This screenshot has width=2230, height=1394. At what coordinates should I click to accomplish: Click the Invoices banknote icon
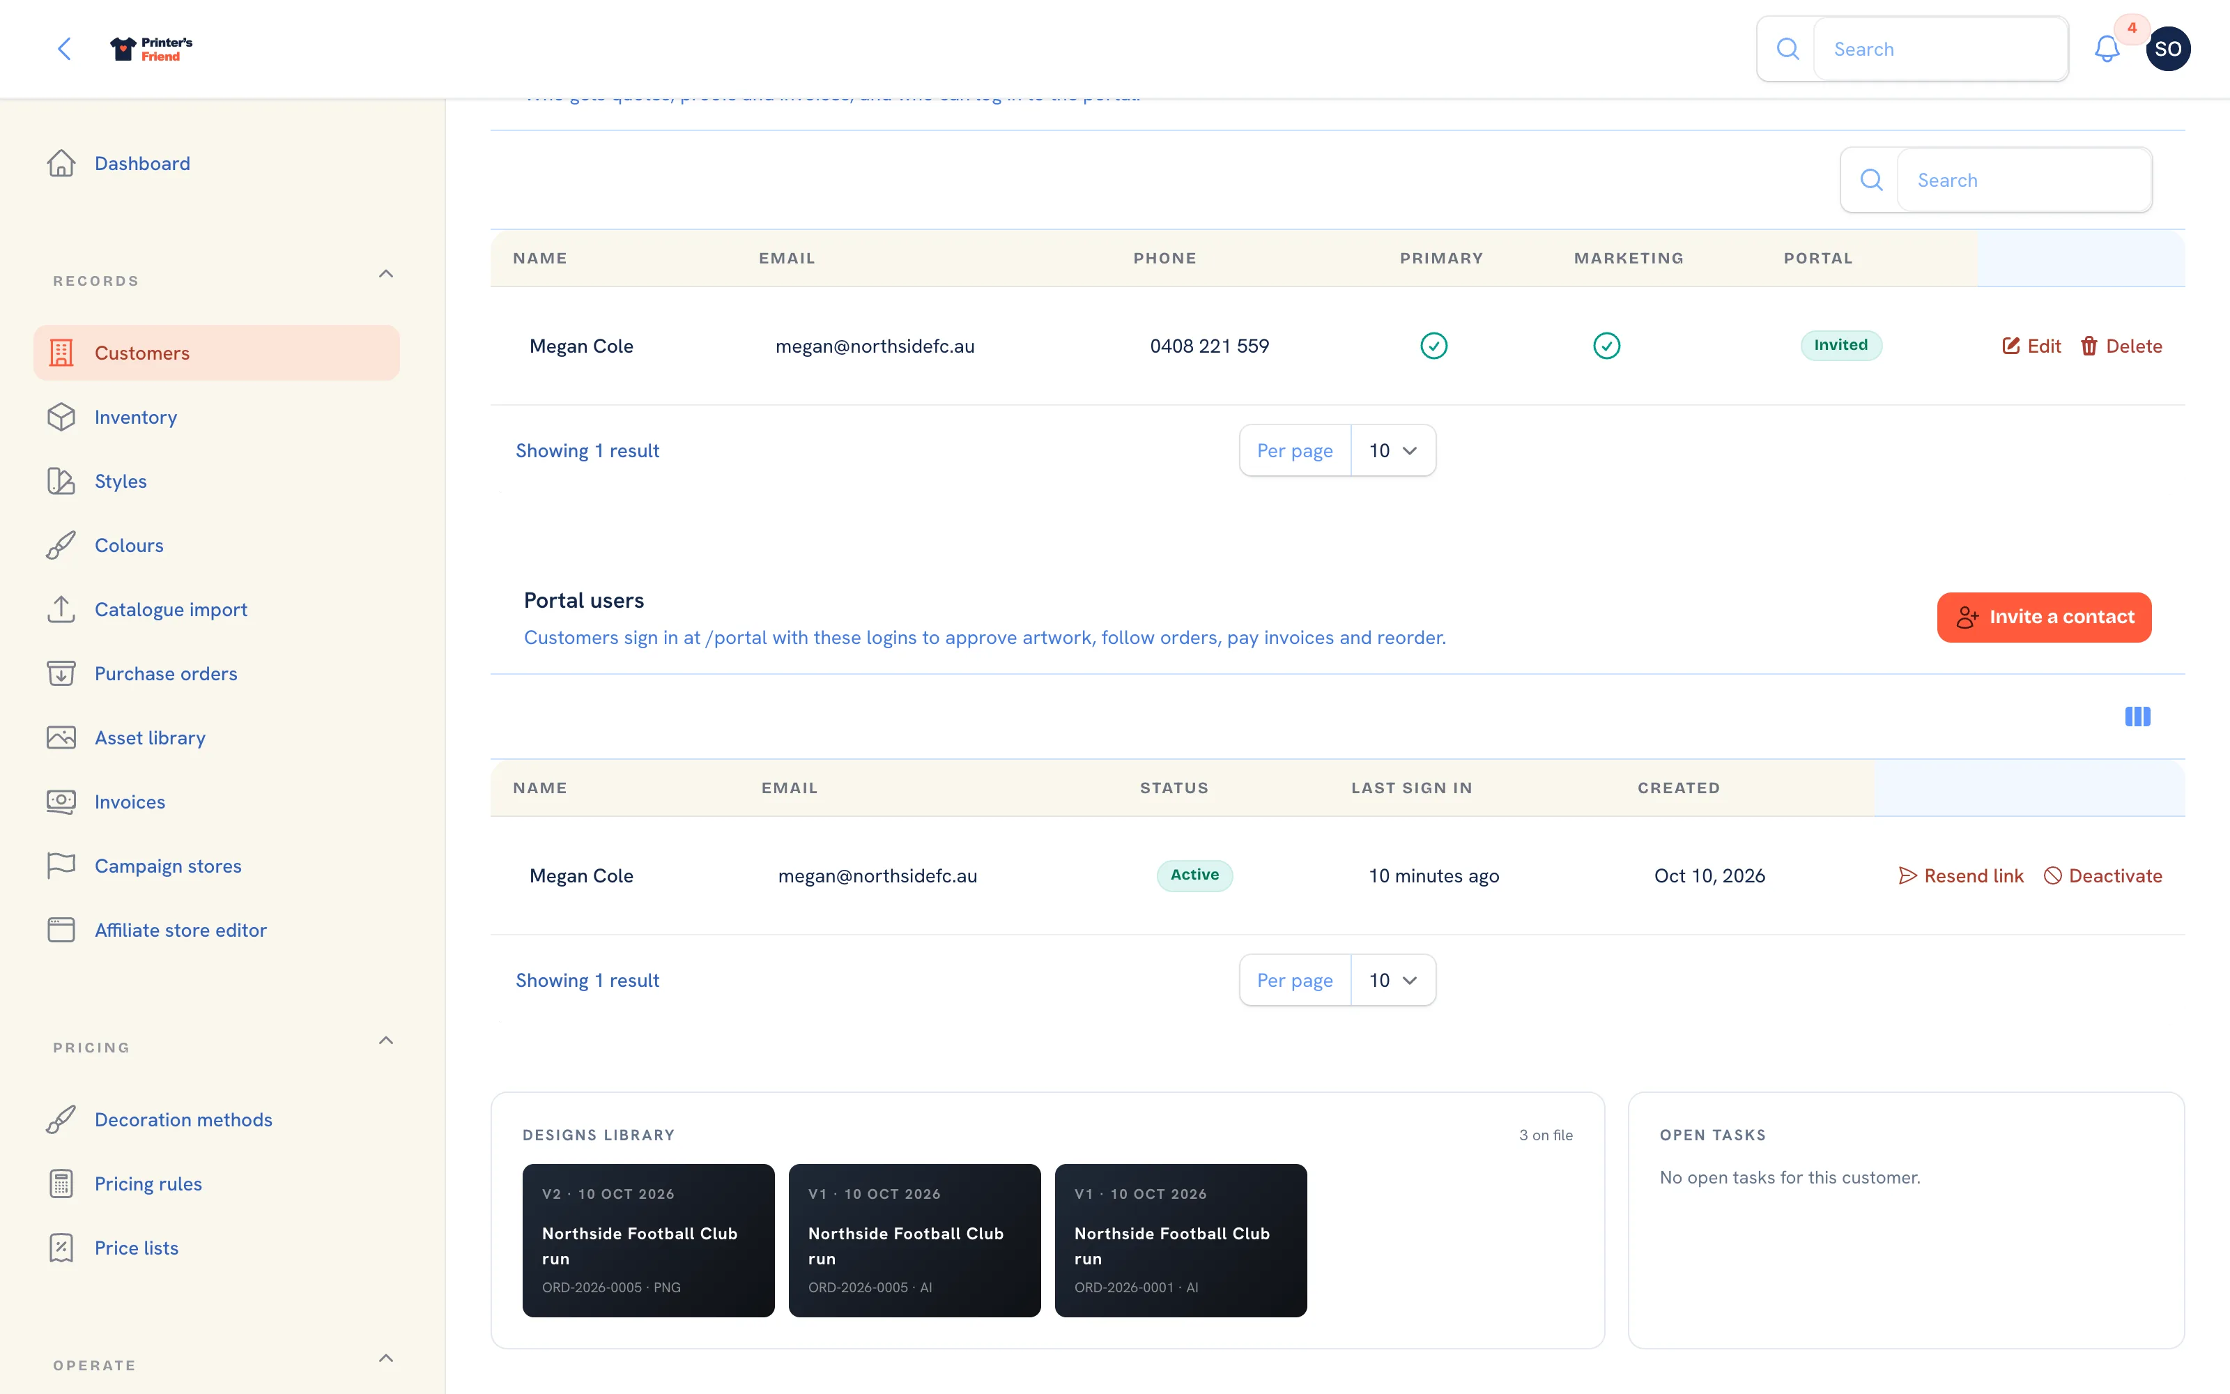61,801
